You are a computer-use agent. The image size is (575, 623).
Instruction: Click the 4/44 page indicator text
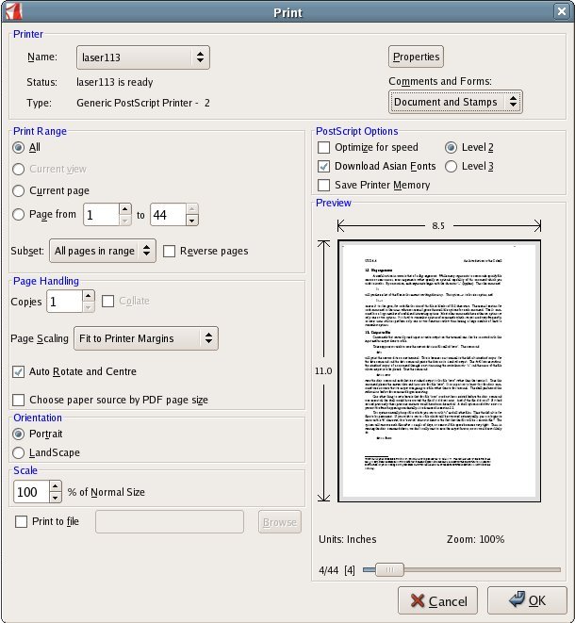coord(337,570)
